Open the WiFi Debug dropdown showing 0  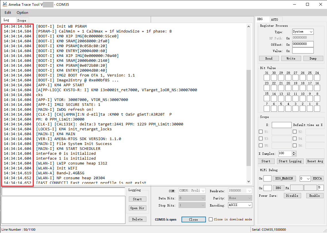tap(305, 179)
